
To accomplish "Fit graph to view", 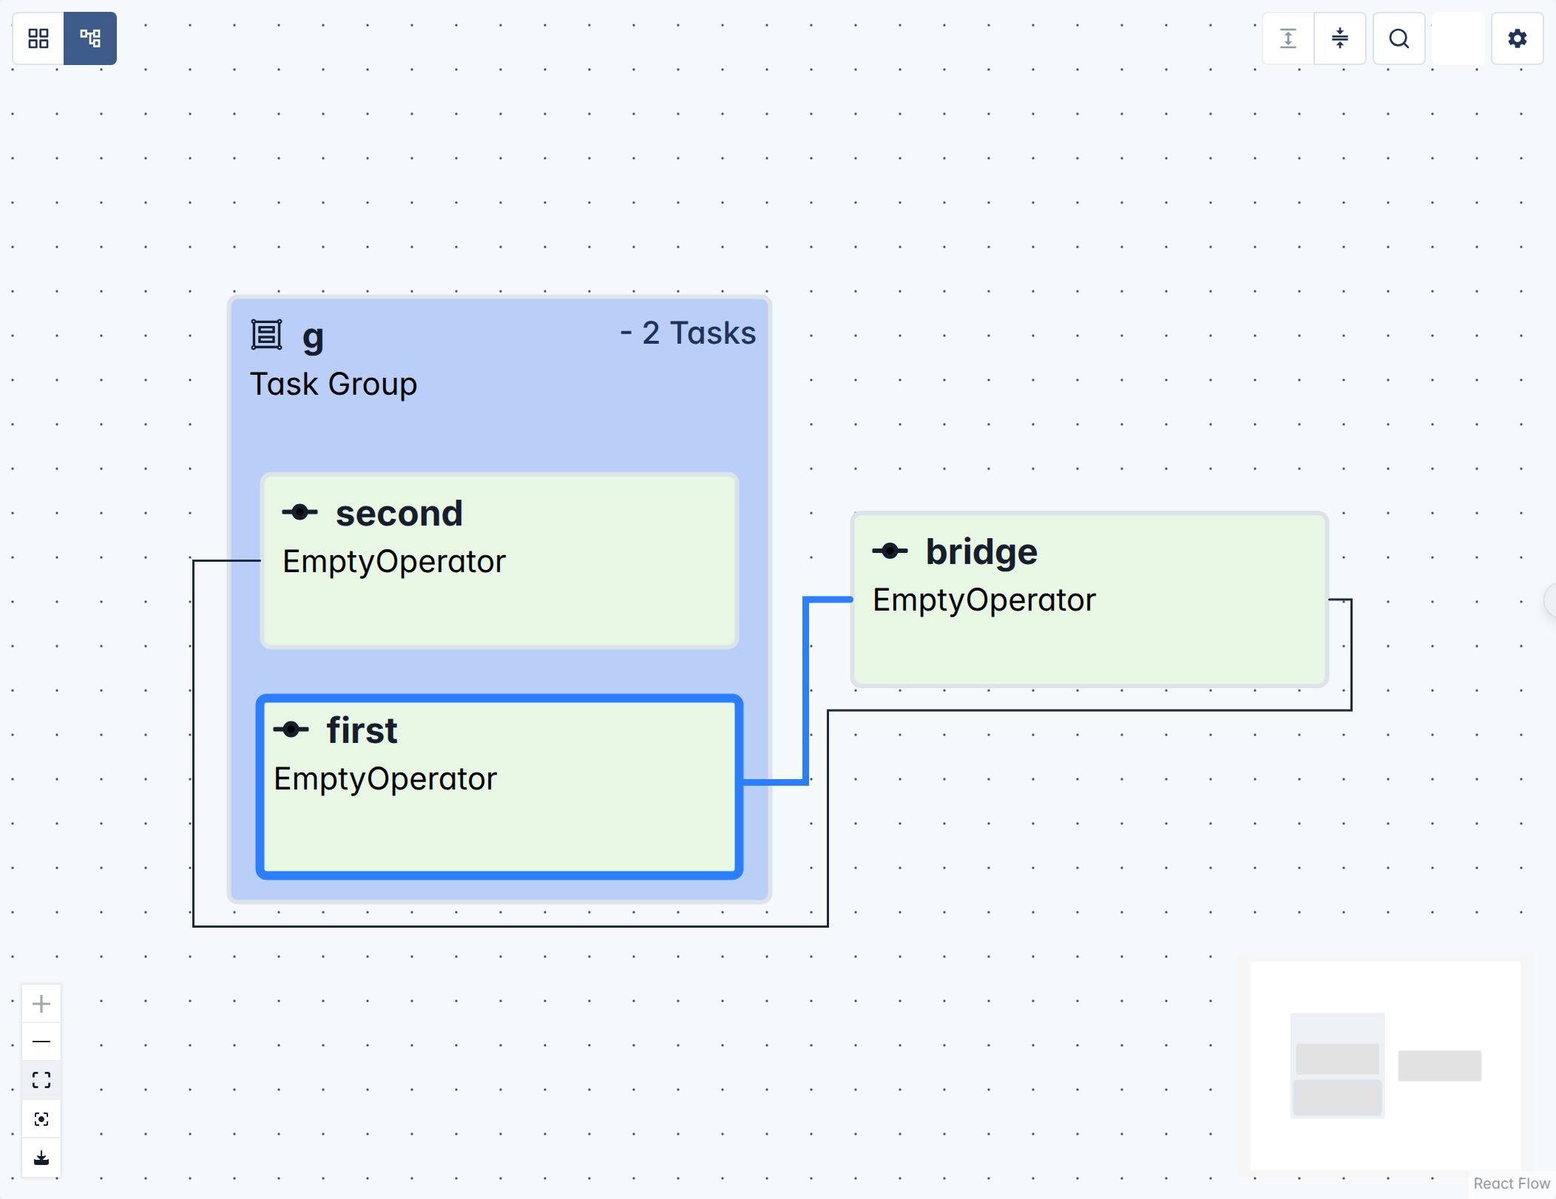I will (41, 1081).
